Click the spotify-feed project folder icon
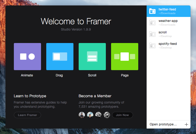196x134 pixels. pos(152,46)
